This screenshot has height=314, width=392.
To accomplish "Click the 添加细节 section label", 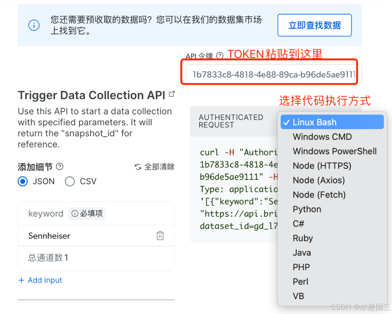I will click(35, 167).
